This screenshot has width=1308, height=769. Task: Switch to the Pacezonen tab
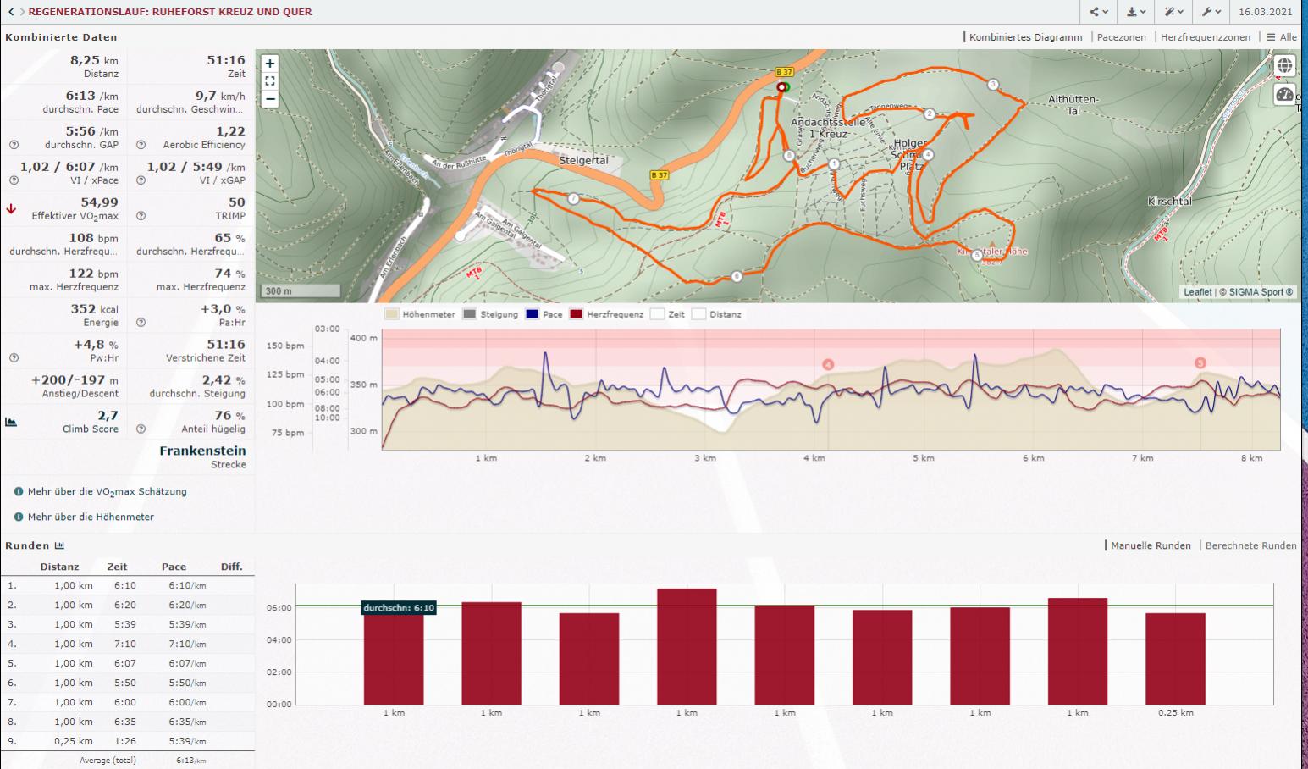coord(1121,37)
